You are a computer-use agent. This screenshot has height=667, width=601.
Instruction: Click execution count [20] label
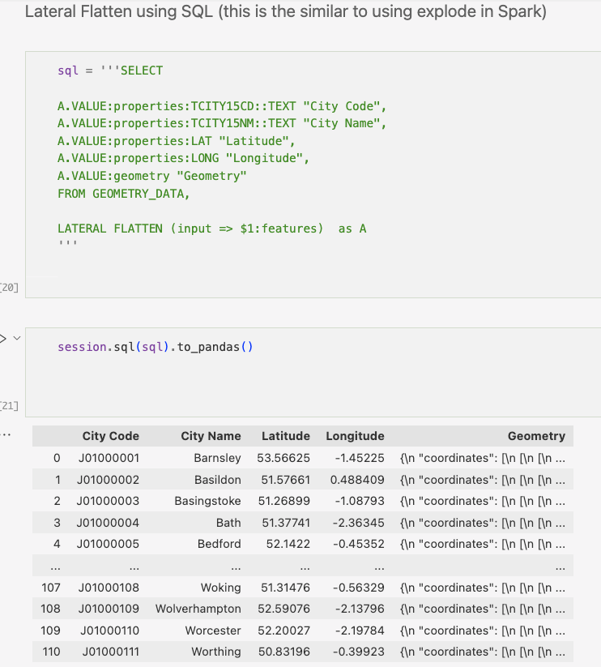click(x=9, y=287)
